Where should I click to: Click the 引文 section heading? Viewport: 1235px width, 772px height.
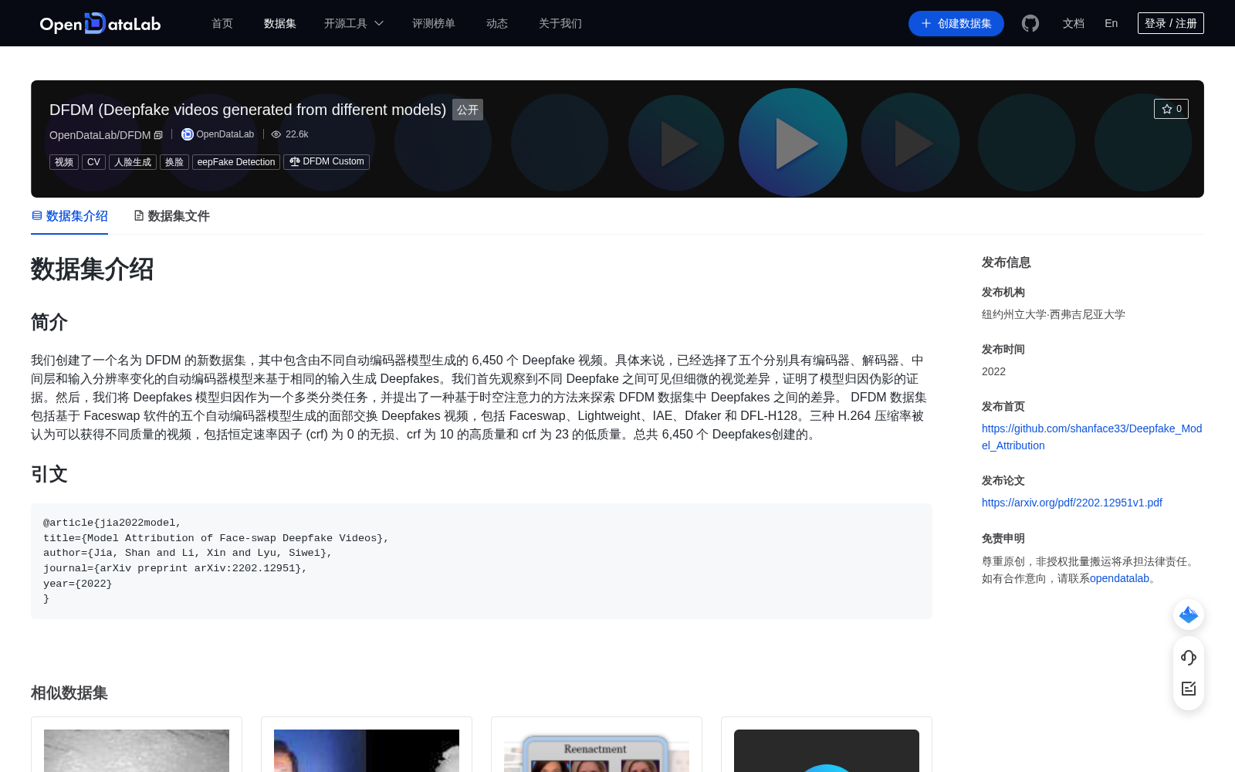click(x=49, y=474)
